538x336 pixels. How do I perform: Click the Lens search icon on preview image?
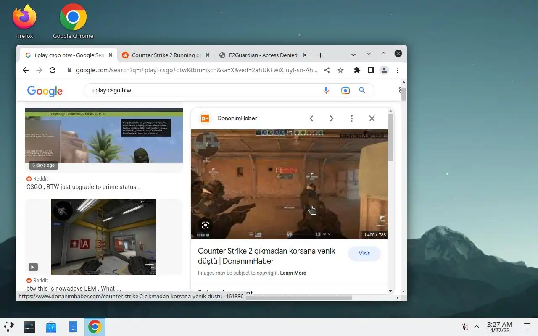pyautogui.click(x=205, y=225)
